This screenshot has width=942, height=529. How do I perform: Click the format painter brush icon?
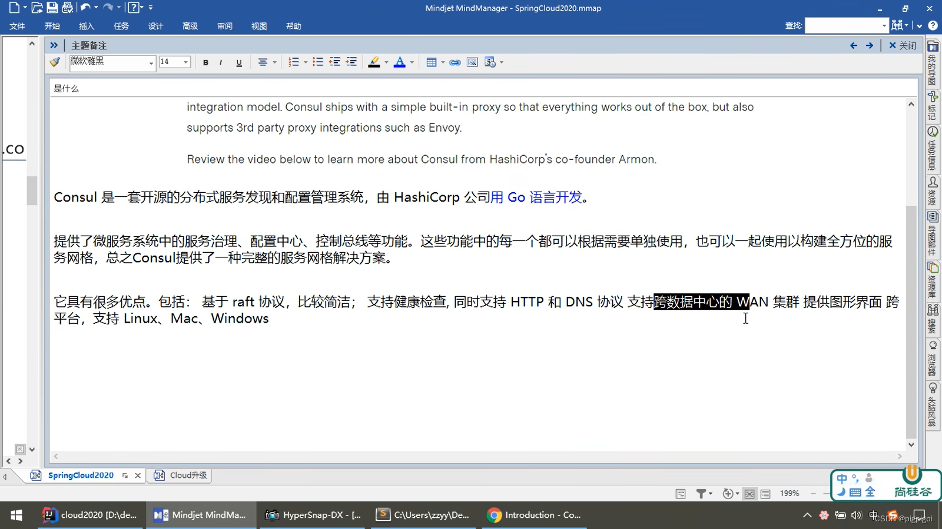(x=55, y=62)
